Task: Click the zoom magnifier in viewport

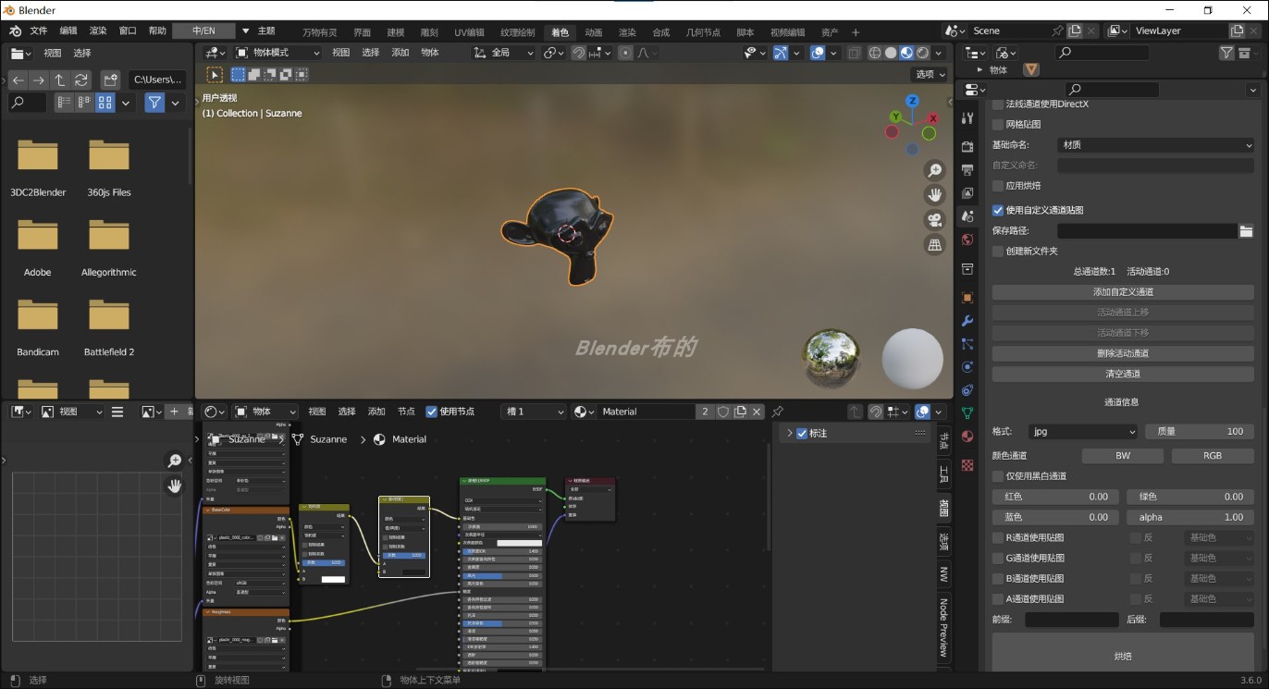Action: pos(935,171)
